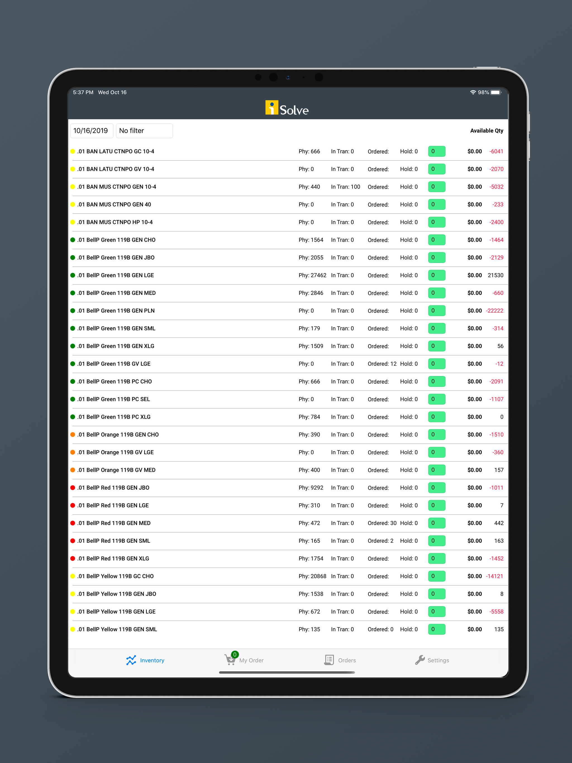Select item .01 BellP Green 119B PC CHO
This screenshot has width=572, height=763.
(x=115, y=381)
